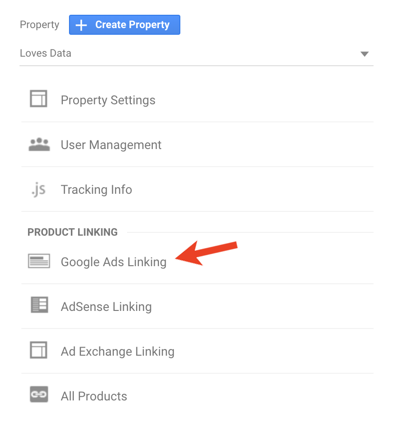Click the Create Property button
The width and height of the screenshot is (394, 429).
coord(124,25)
